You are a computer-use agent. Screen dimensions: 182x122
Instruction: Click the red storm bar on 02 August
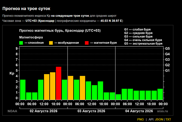click(59, 83)
